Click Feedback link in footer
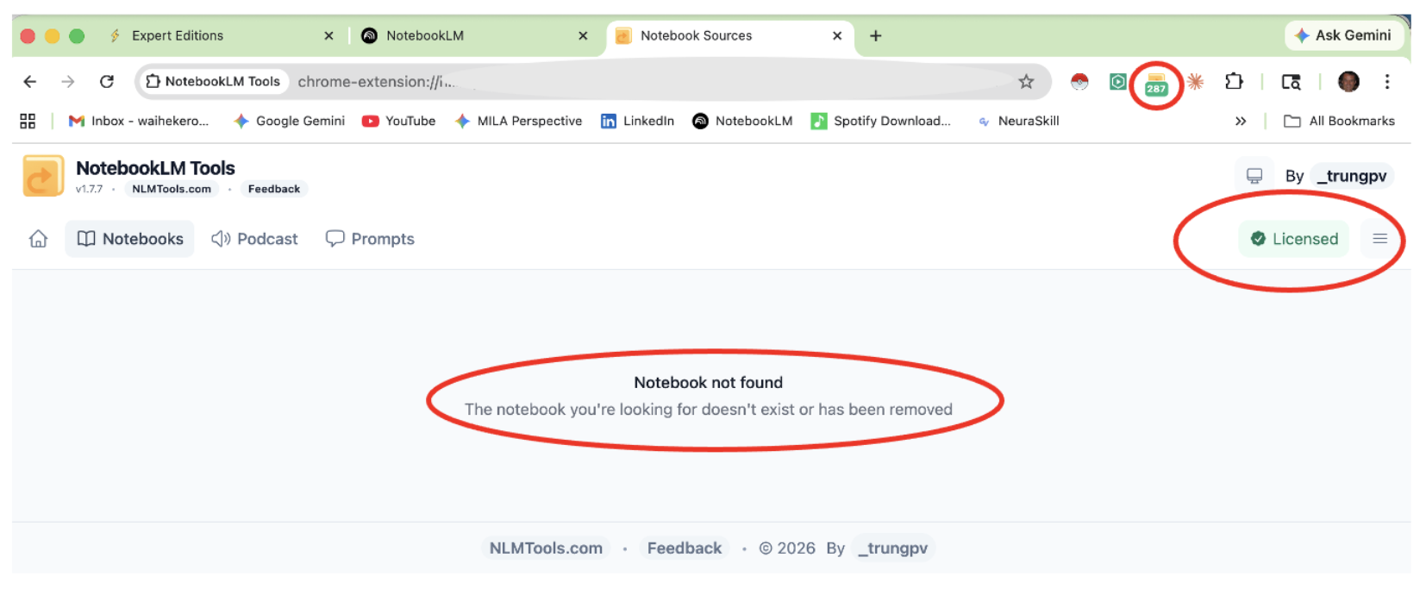1426x595 pixels. (685, 548)
